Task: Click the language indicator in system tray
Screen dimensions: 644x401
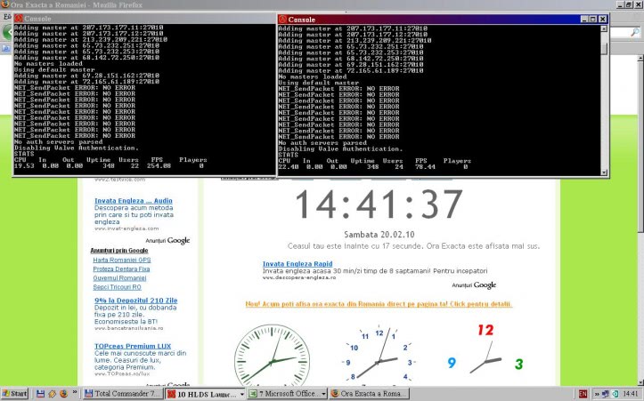Action: coord(583,393)
